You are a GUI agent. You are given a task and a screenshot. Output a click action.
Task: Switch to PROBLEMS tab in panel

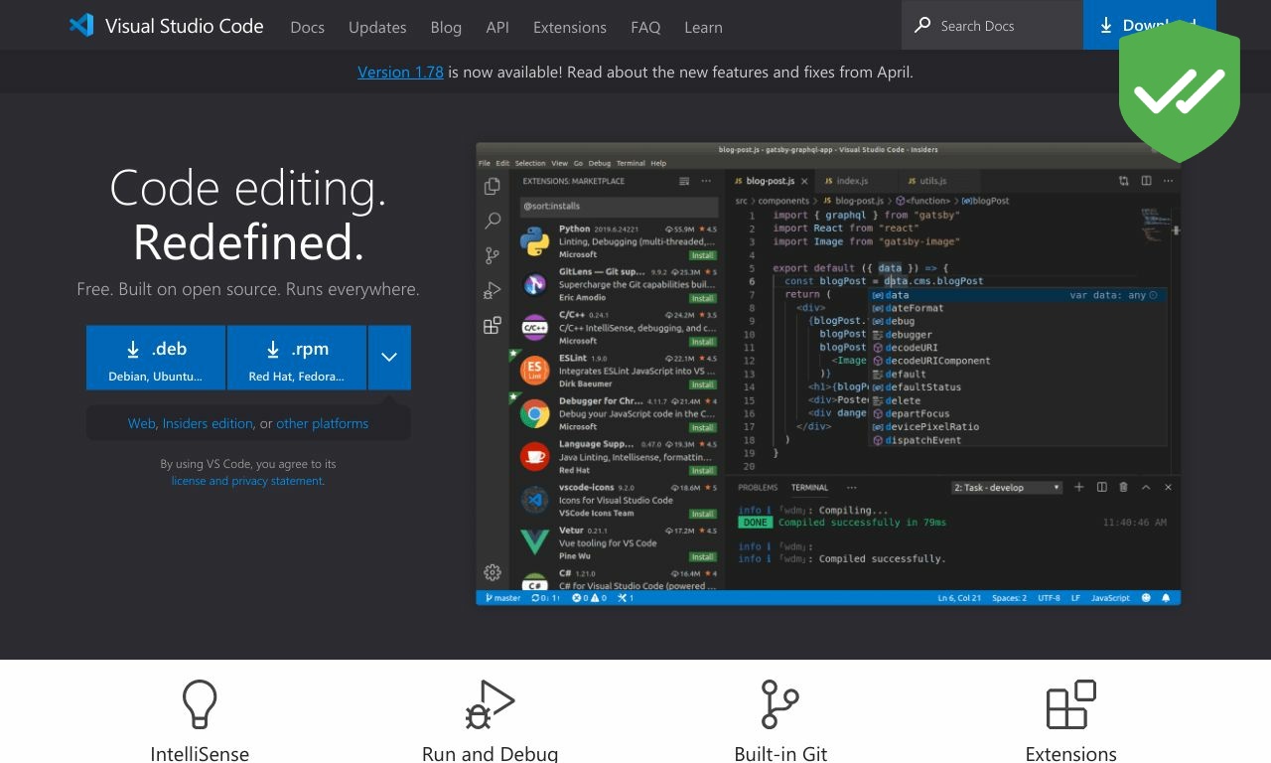758,487
